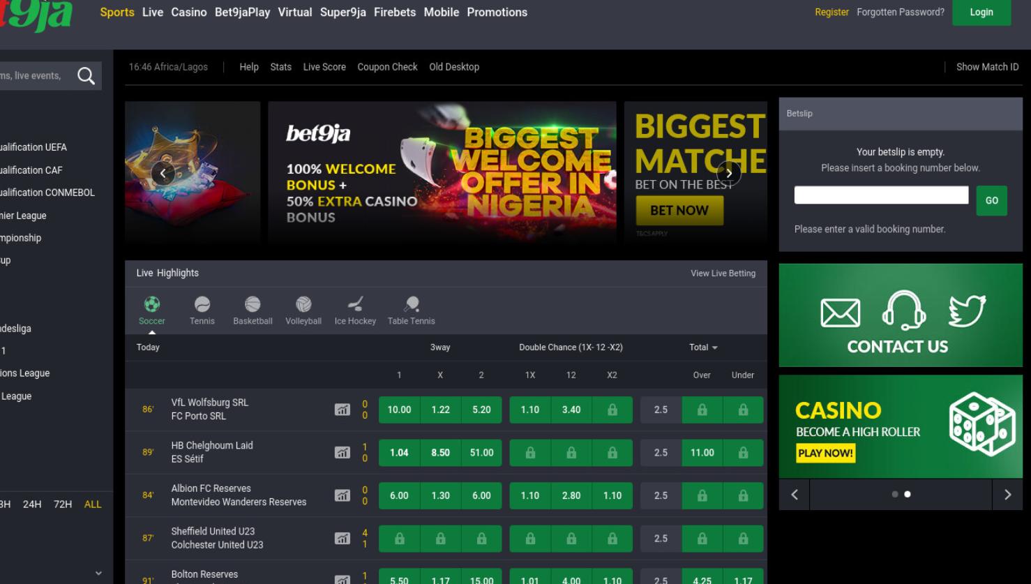1031x584 pixels.
Task: Select draw odds 1.22 for Wolfsburg match
Action: pos(440,410)
